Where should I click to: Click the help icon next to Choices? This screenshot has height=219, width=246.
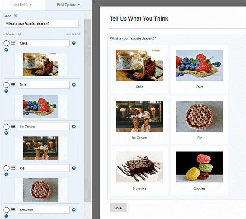tap(19, 34)
